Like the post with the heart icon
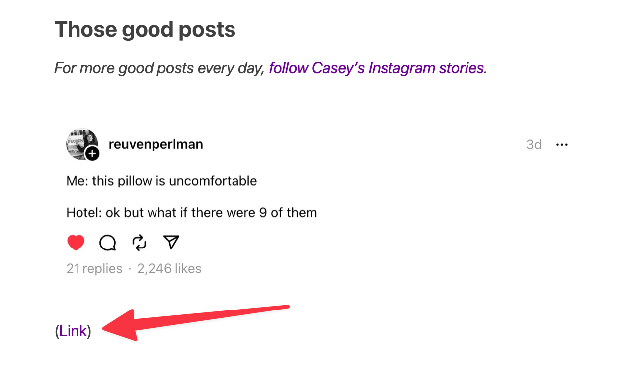Viewport: 623px width, 372px height. click(x=76, y=243)
